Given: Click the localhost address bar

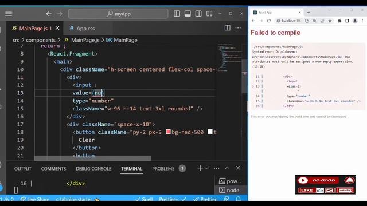Looking at the screenshot, I should point(291,21).
